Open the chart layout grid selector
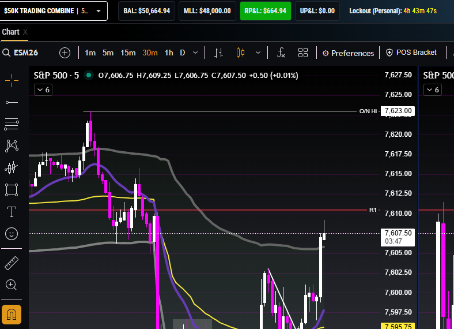454x329 pixels. tap(303, 53)
